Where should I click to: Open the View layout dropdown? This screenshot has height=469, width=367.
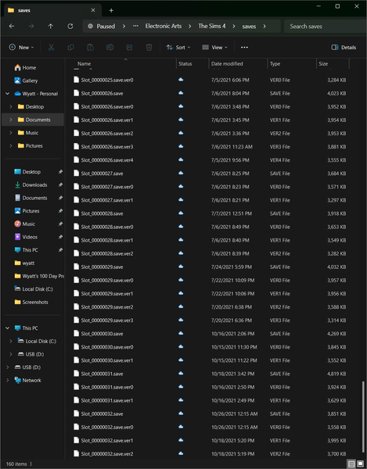[x=215, y=47]
